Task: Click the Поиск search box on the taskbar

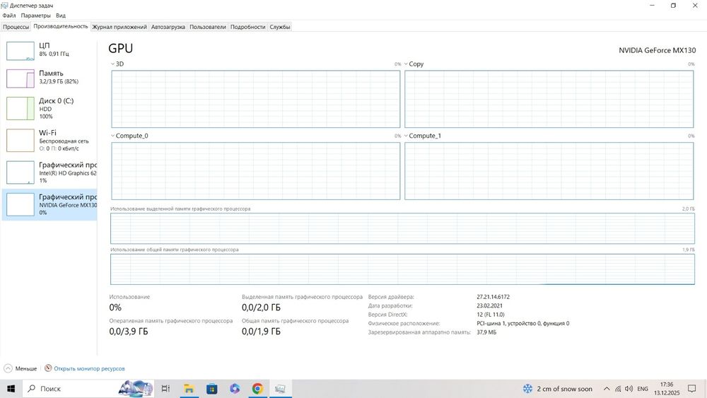Action: coord(88,389)
